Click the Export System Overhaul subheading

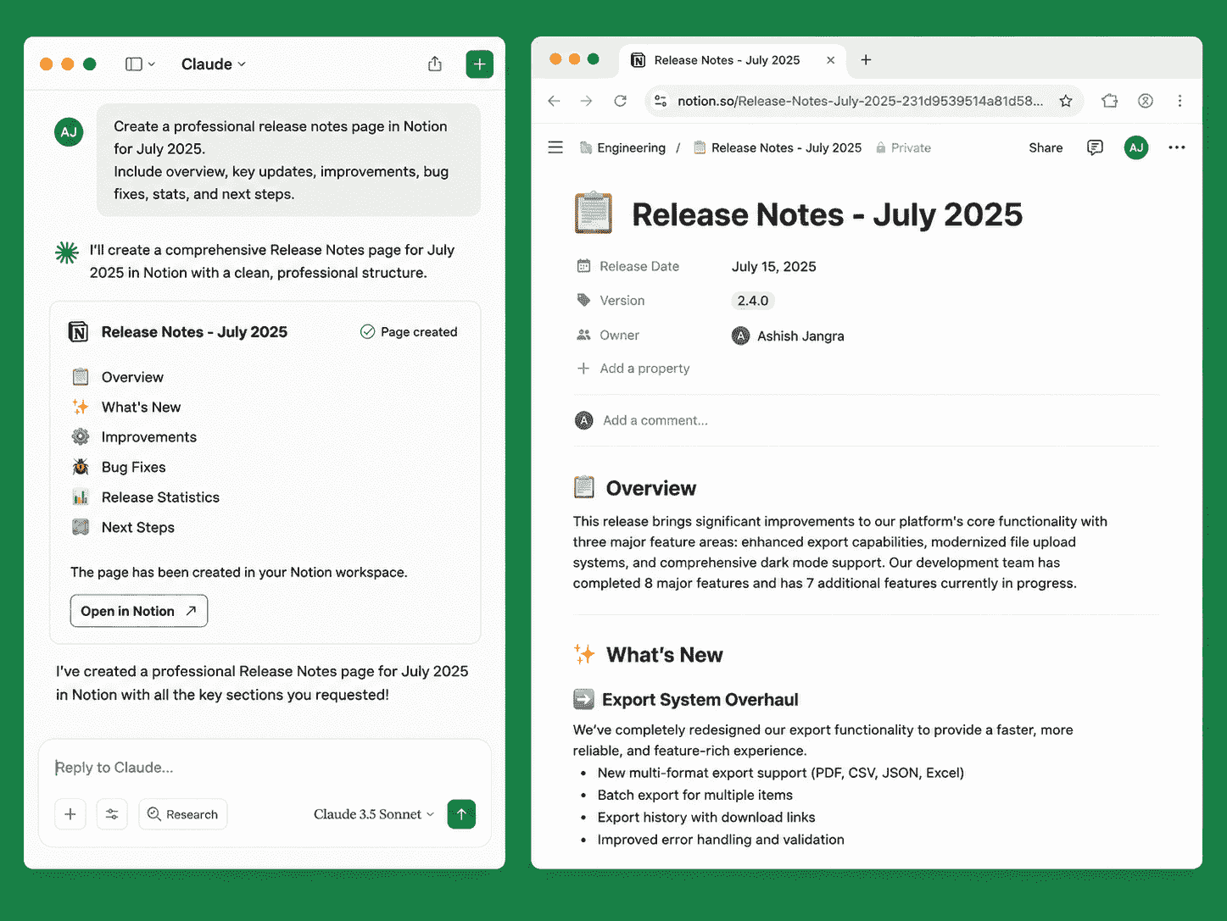coord(700,700)
